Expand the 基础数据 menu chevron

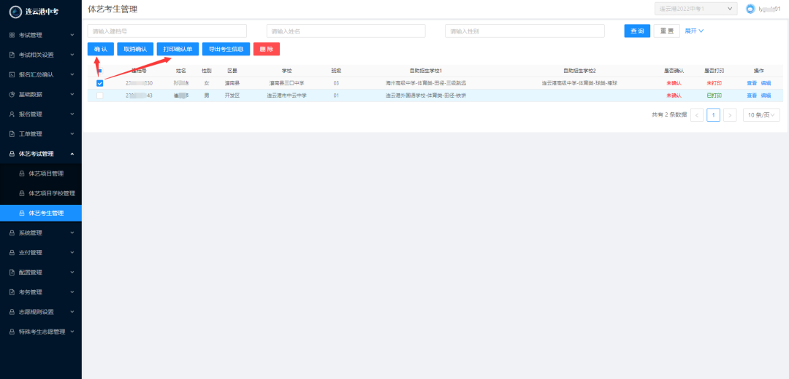tap(72, 94)
